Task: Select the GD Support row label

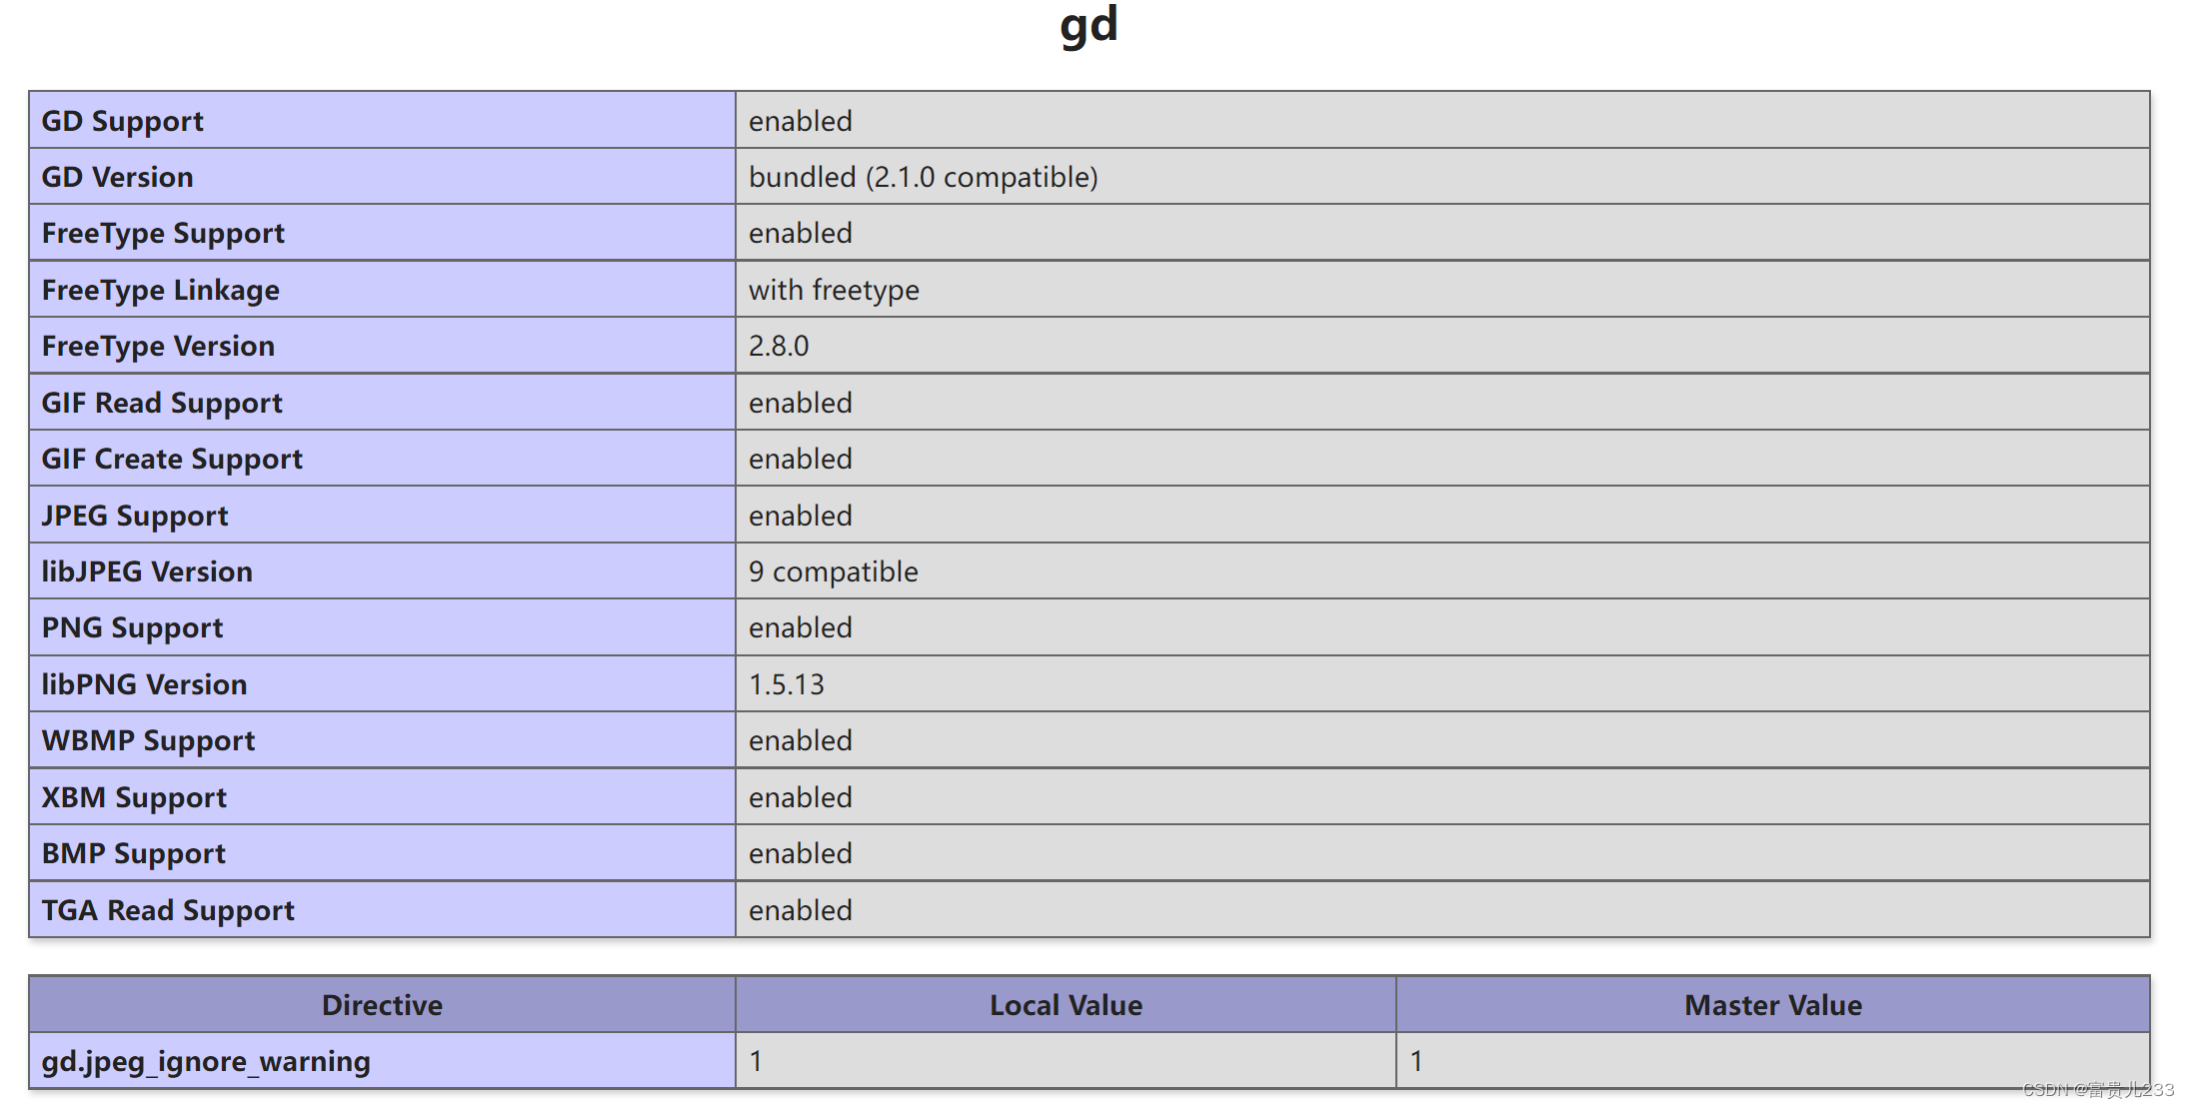Action: [x=122, y=120]
